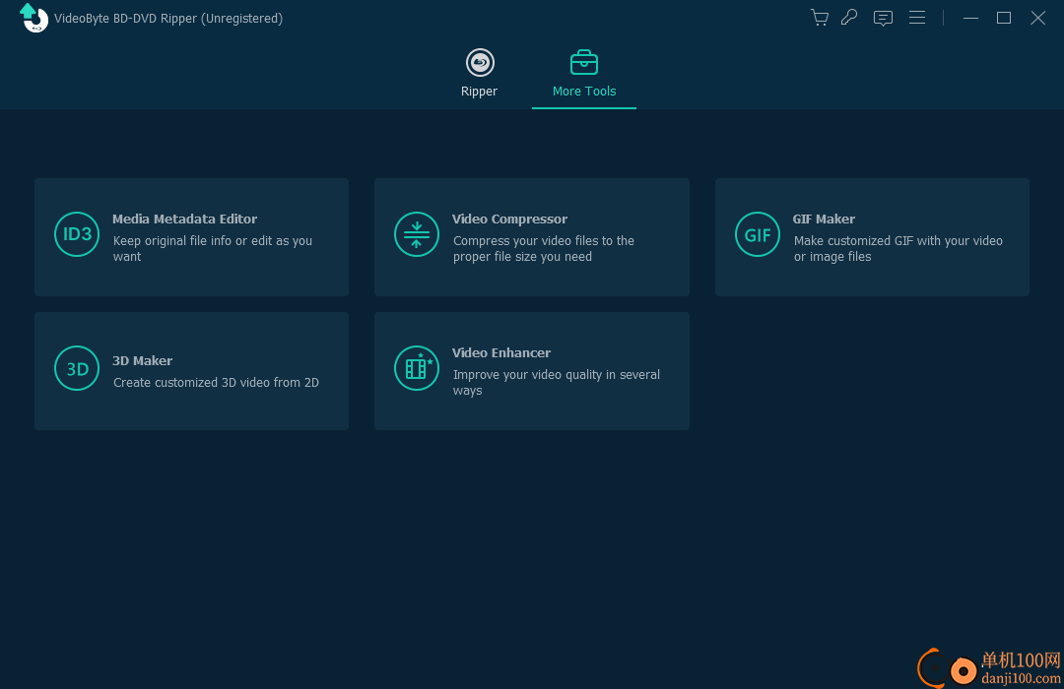Close the VideoByte window

1037,19
